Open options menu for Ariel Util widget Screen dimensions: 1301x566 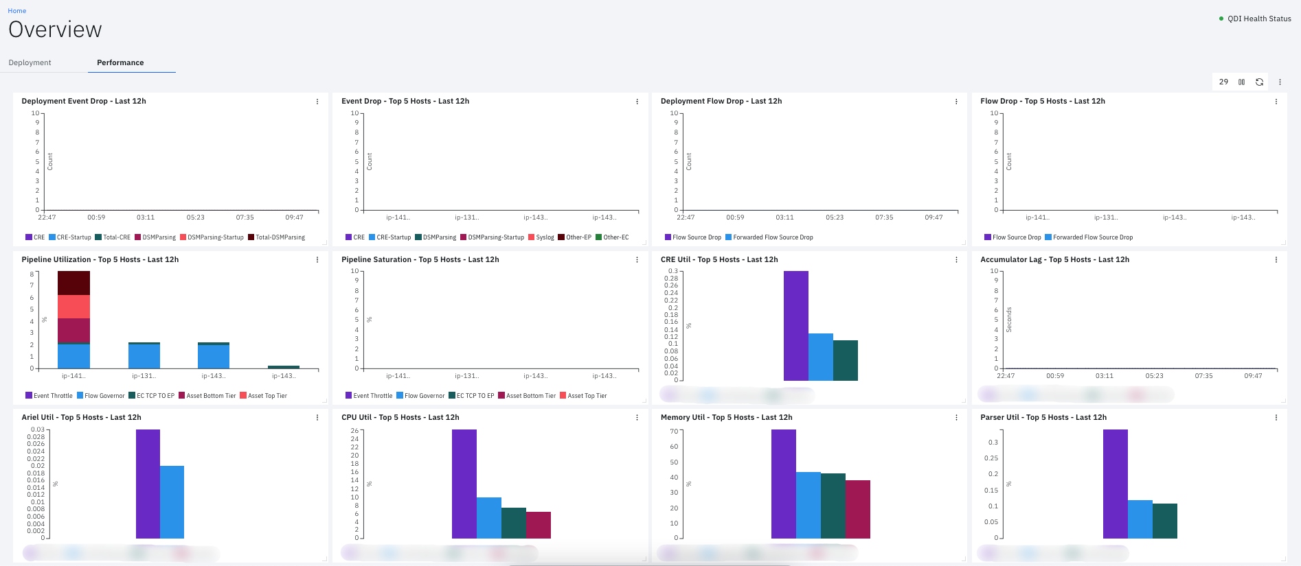[x=317, y=418]
